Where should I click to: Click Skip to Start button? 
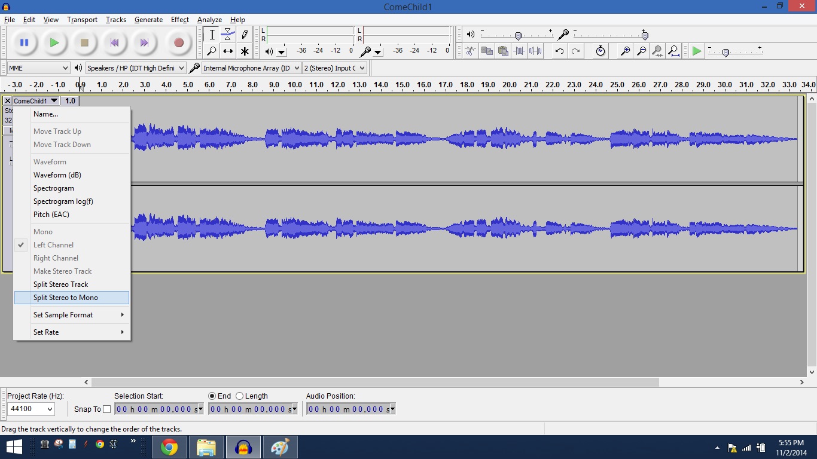tap(114, 42)
